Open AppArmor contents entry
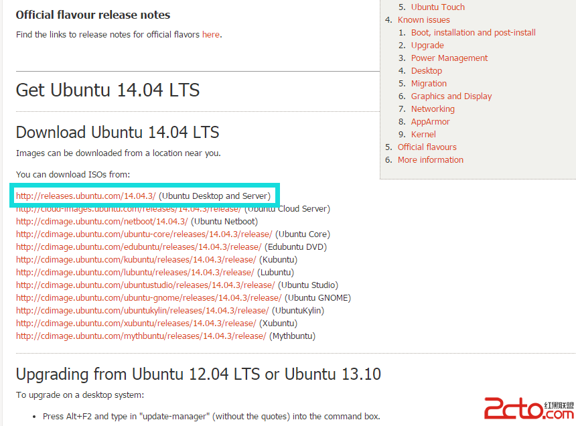The height and width of the screenshot is (426, 576). pos(430,121)
